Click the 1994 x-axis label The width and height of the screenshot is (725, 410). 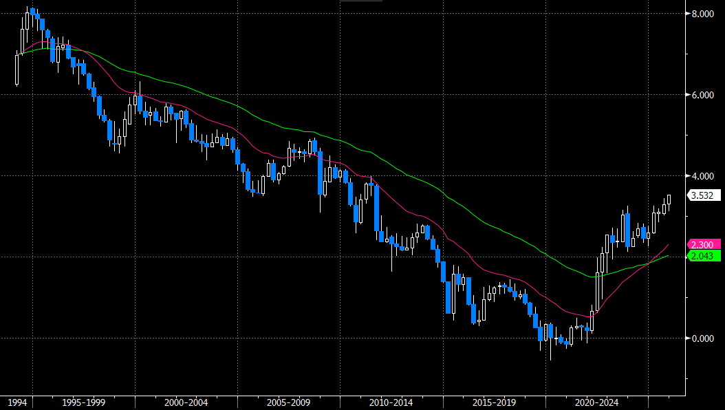pos(17,402)
